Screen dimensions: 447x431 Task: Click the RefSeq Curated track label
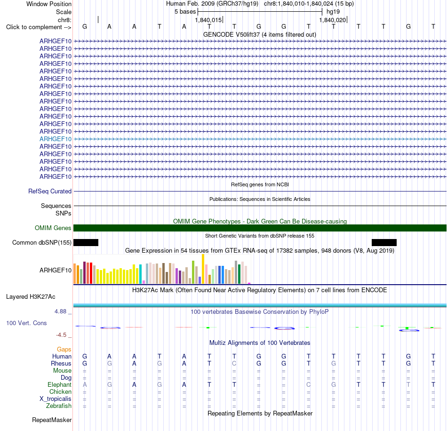pyautogui.click(x=49, y=192)
